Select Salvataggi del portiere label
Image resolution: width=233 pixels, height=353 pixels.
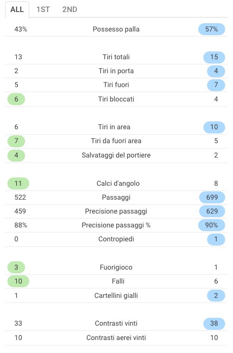click(116, 155)
